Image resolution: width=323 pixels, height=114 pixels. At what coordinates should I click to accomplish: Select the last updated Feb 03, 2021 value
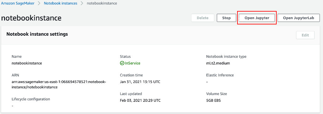pyautogui.click(x=140, y=101)
